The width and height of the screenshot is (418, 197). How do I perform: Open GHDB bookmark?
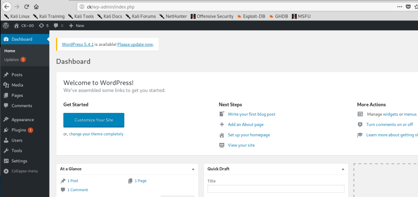279,17
